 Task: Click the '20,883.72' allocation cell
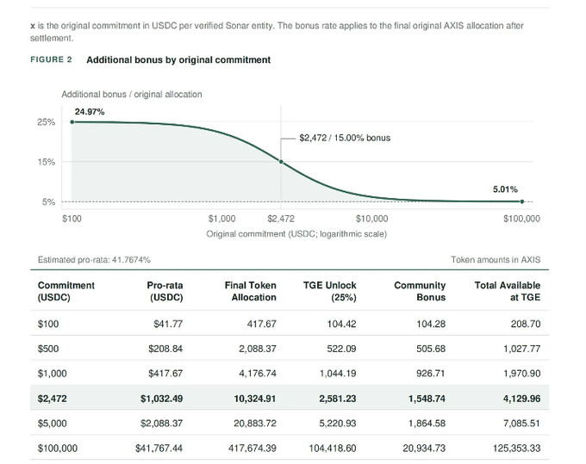[x=255, y=424]
